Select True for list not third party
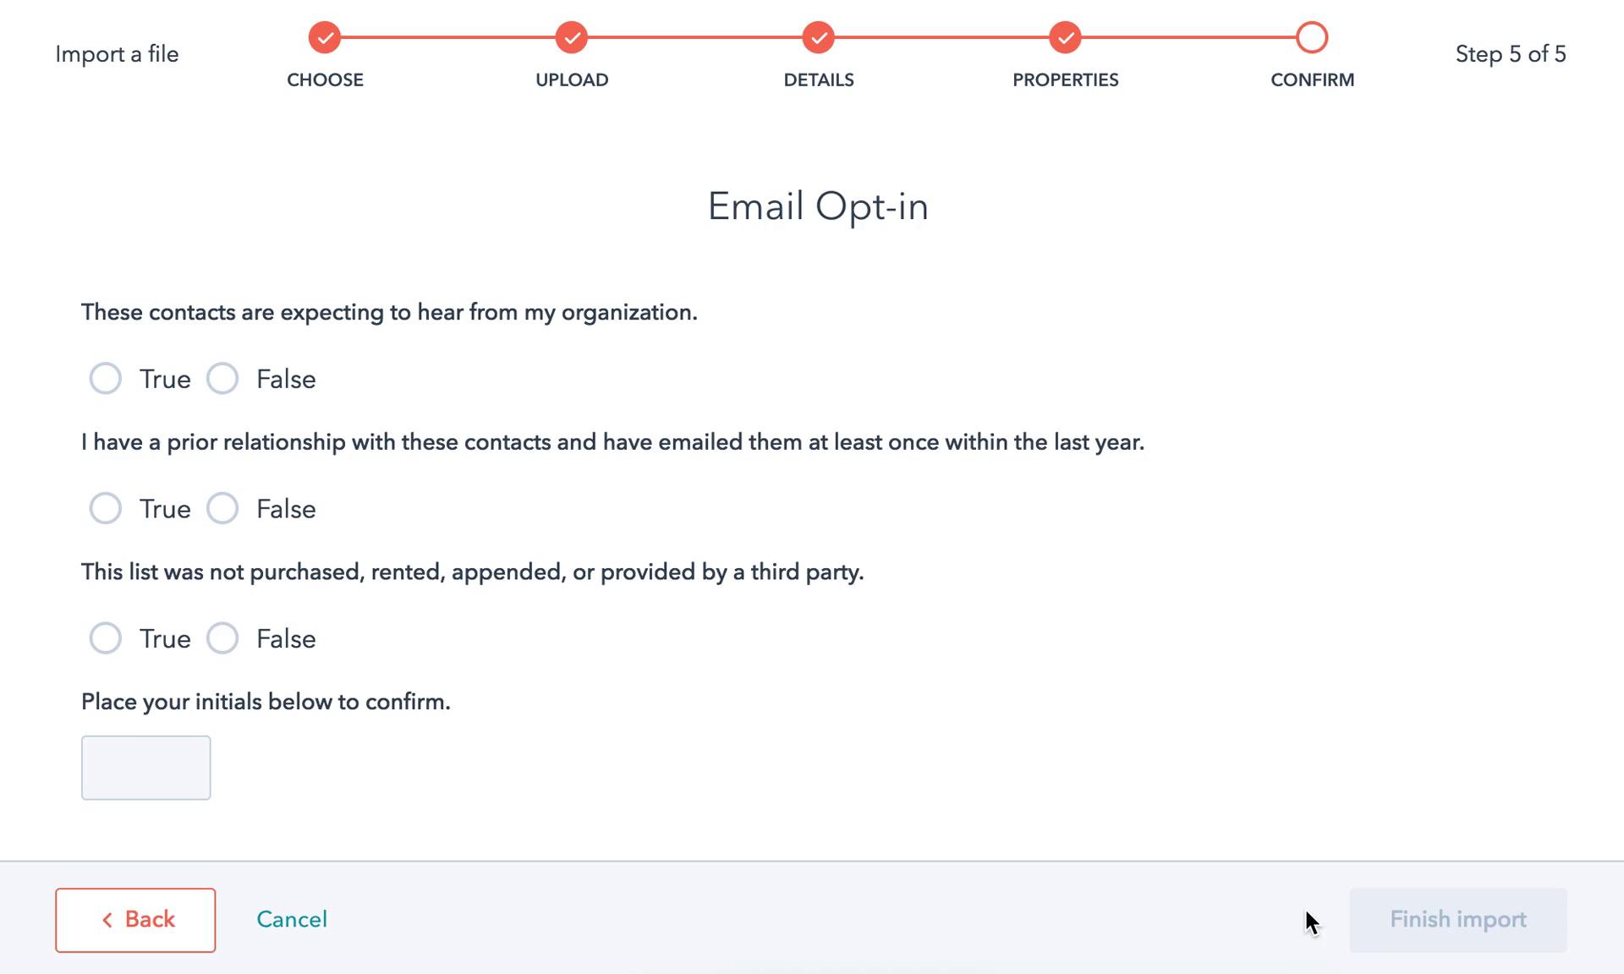This screenshot has height=974, width=1624. 104,637
